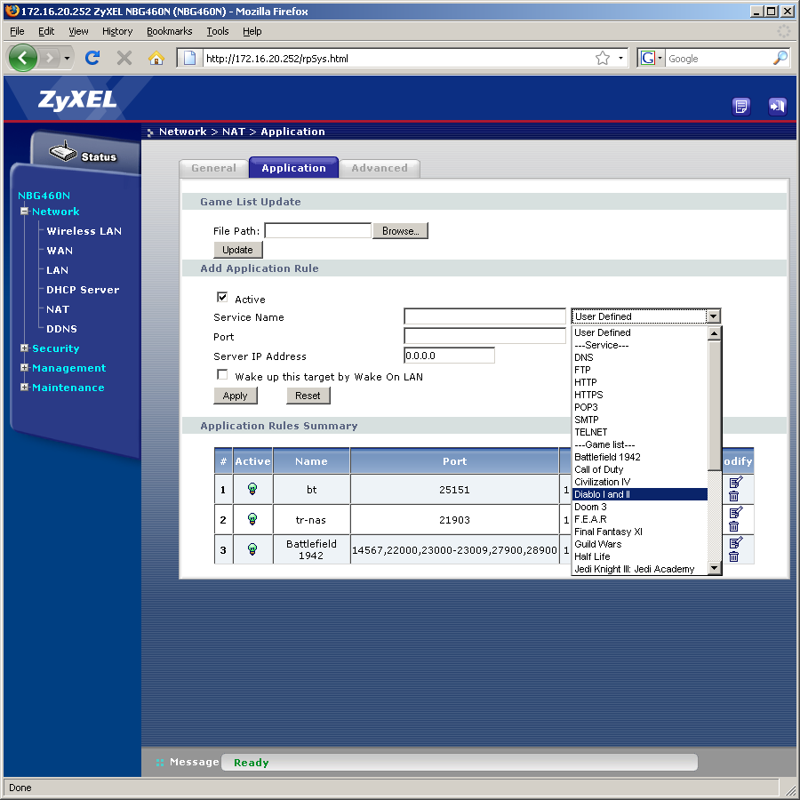Click the active bulb icon for tr-nas
Image resolution: width=800 pixels, height=800 pixels.
(252, 519)
